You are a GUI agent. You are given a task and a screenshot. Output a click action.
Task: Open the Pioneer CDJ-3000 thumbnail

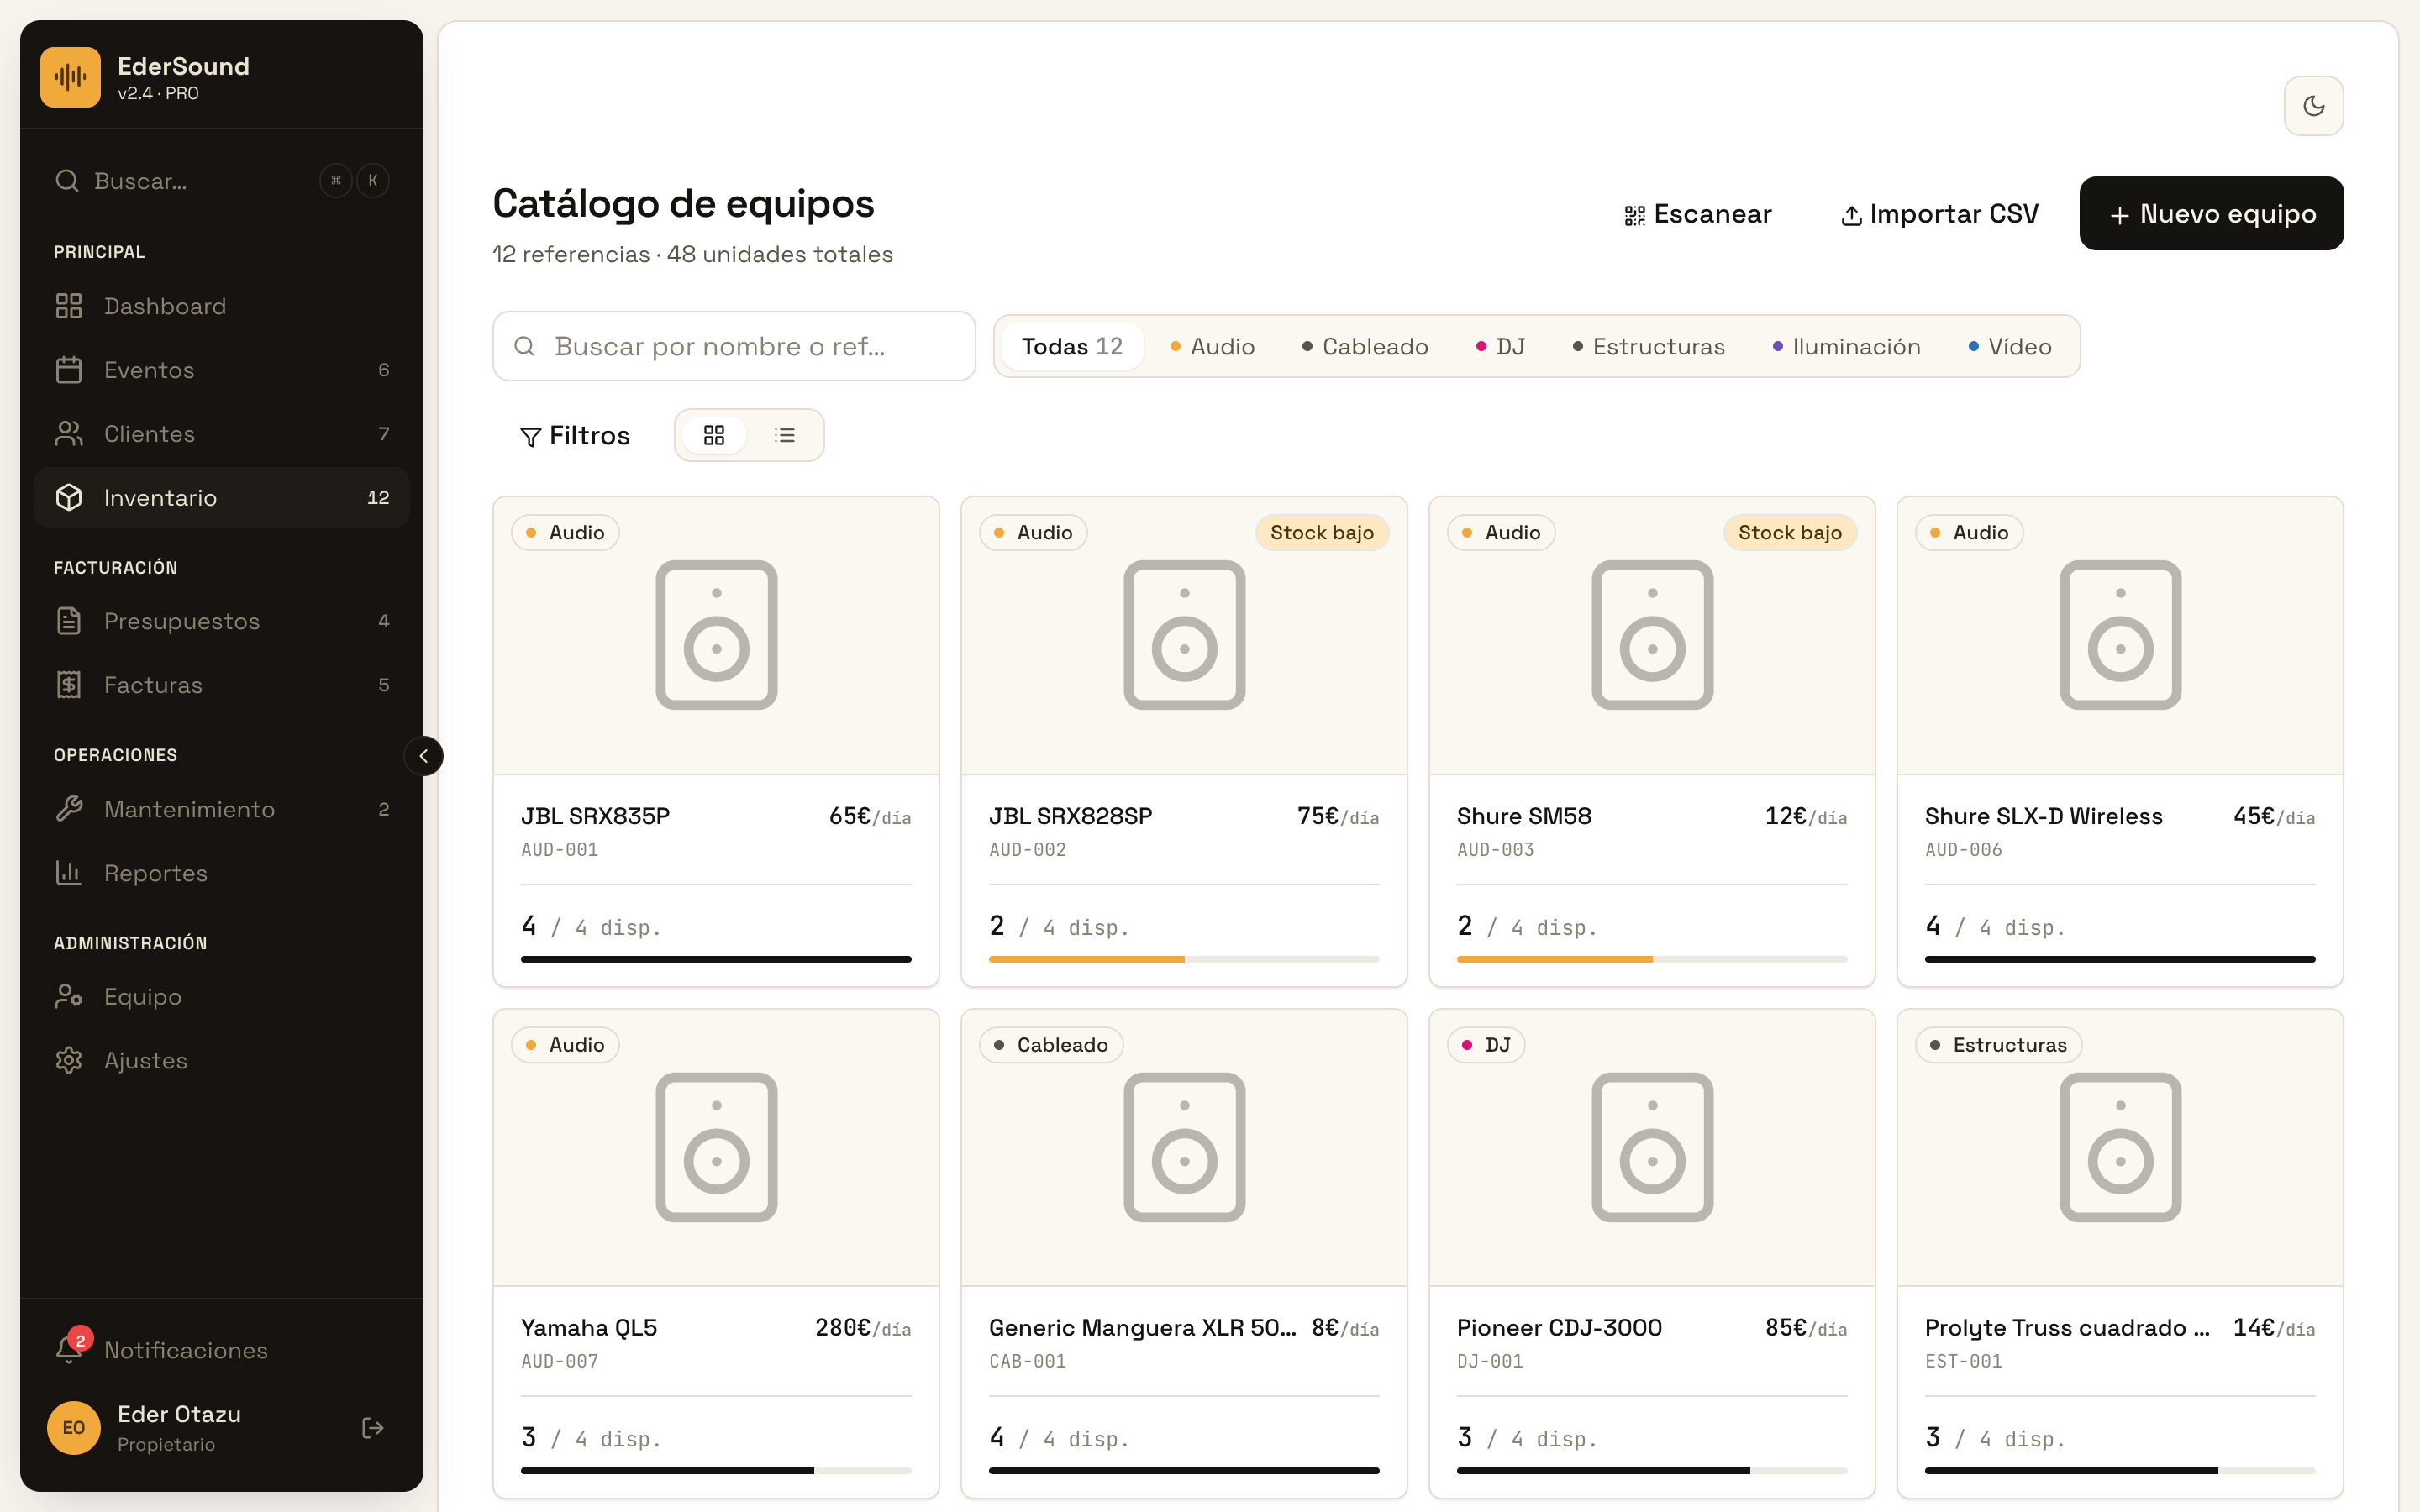[1652, 1147]
